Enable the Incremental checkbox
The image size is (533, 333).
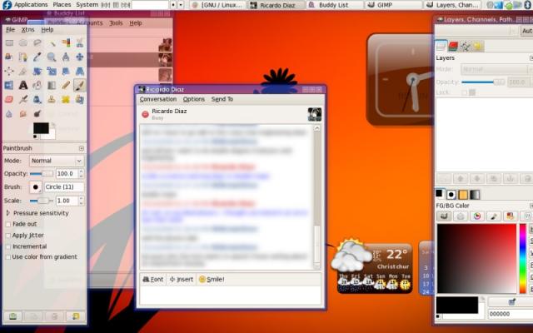tap(8, 246)
